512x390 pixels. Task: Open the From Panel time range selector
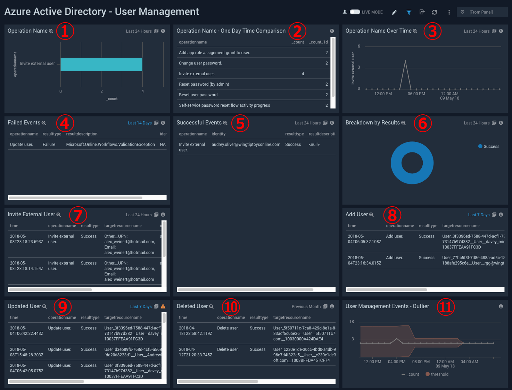[x=482, y=12]
